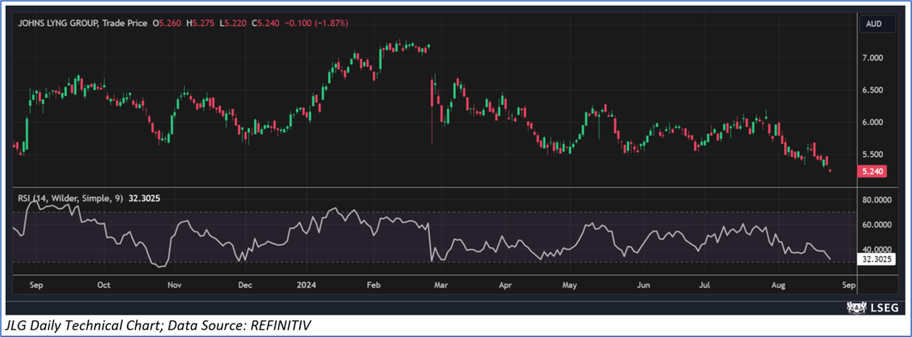Click the JLG Daily Technical Chart caption
This screenshot has width=912, height=337.
point(158,326)
